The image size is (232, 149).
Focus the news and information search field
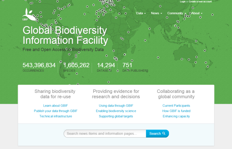coord(105,134)
